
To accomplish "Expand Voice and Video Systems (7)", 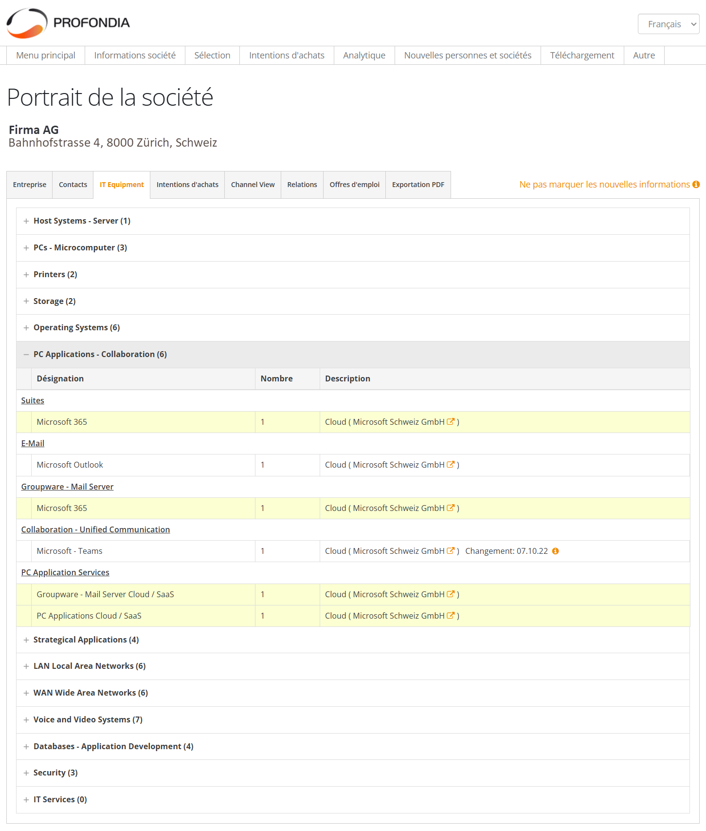I will point(353,720).
